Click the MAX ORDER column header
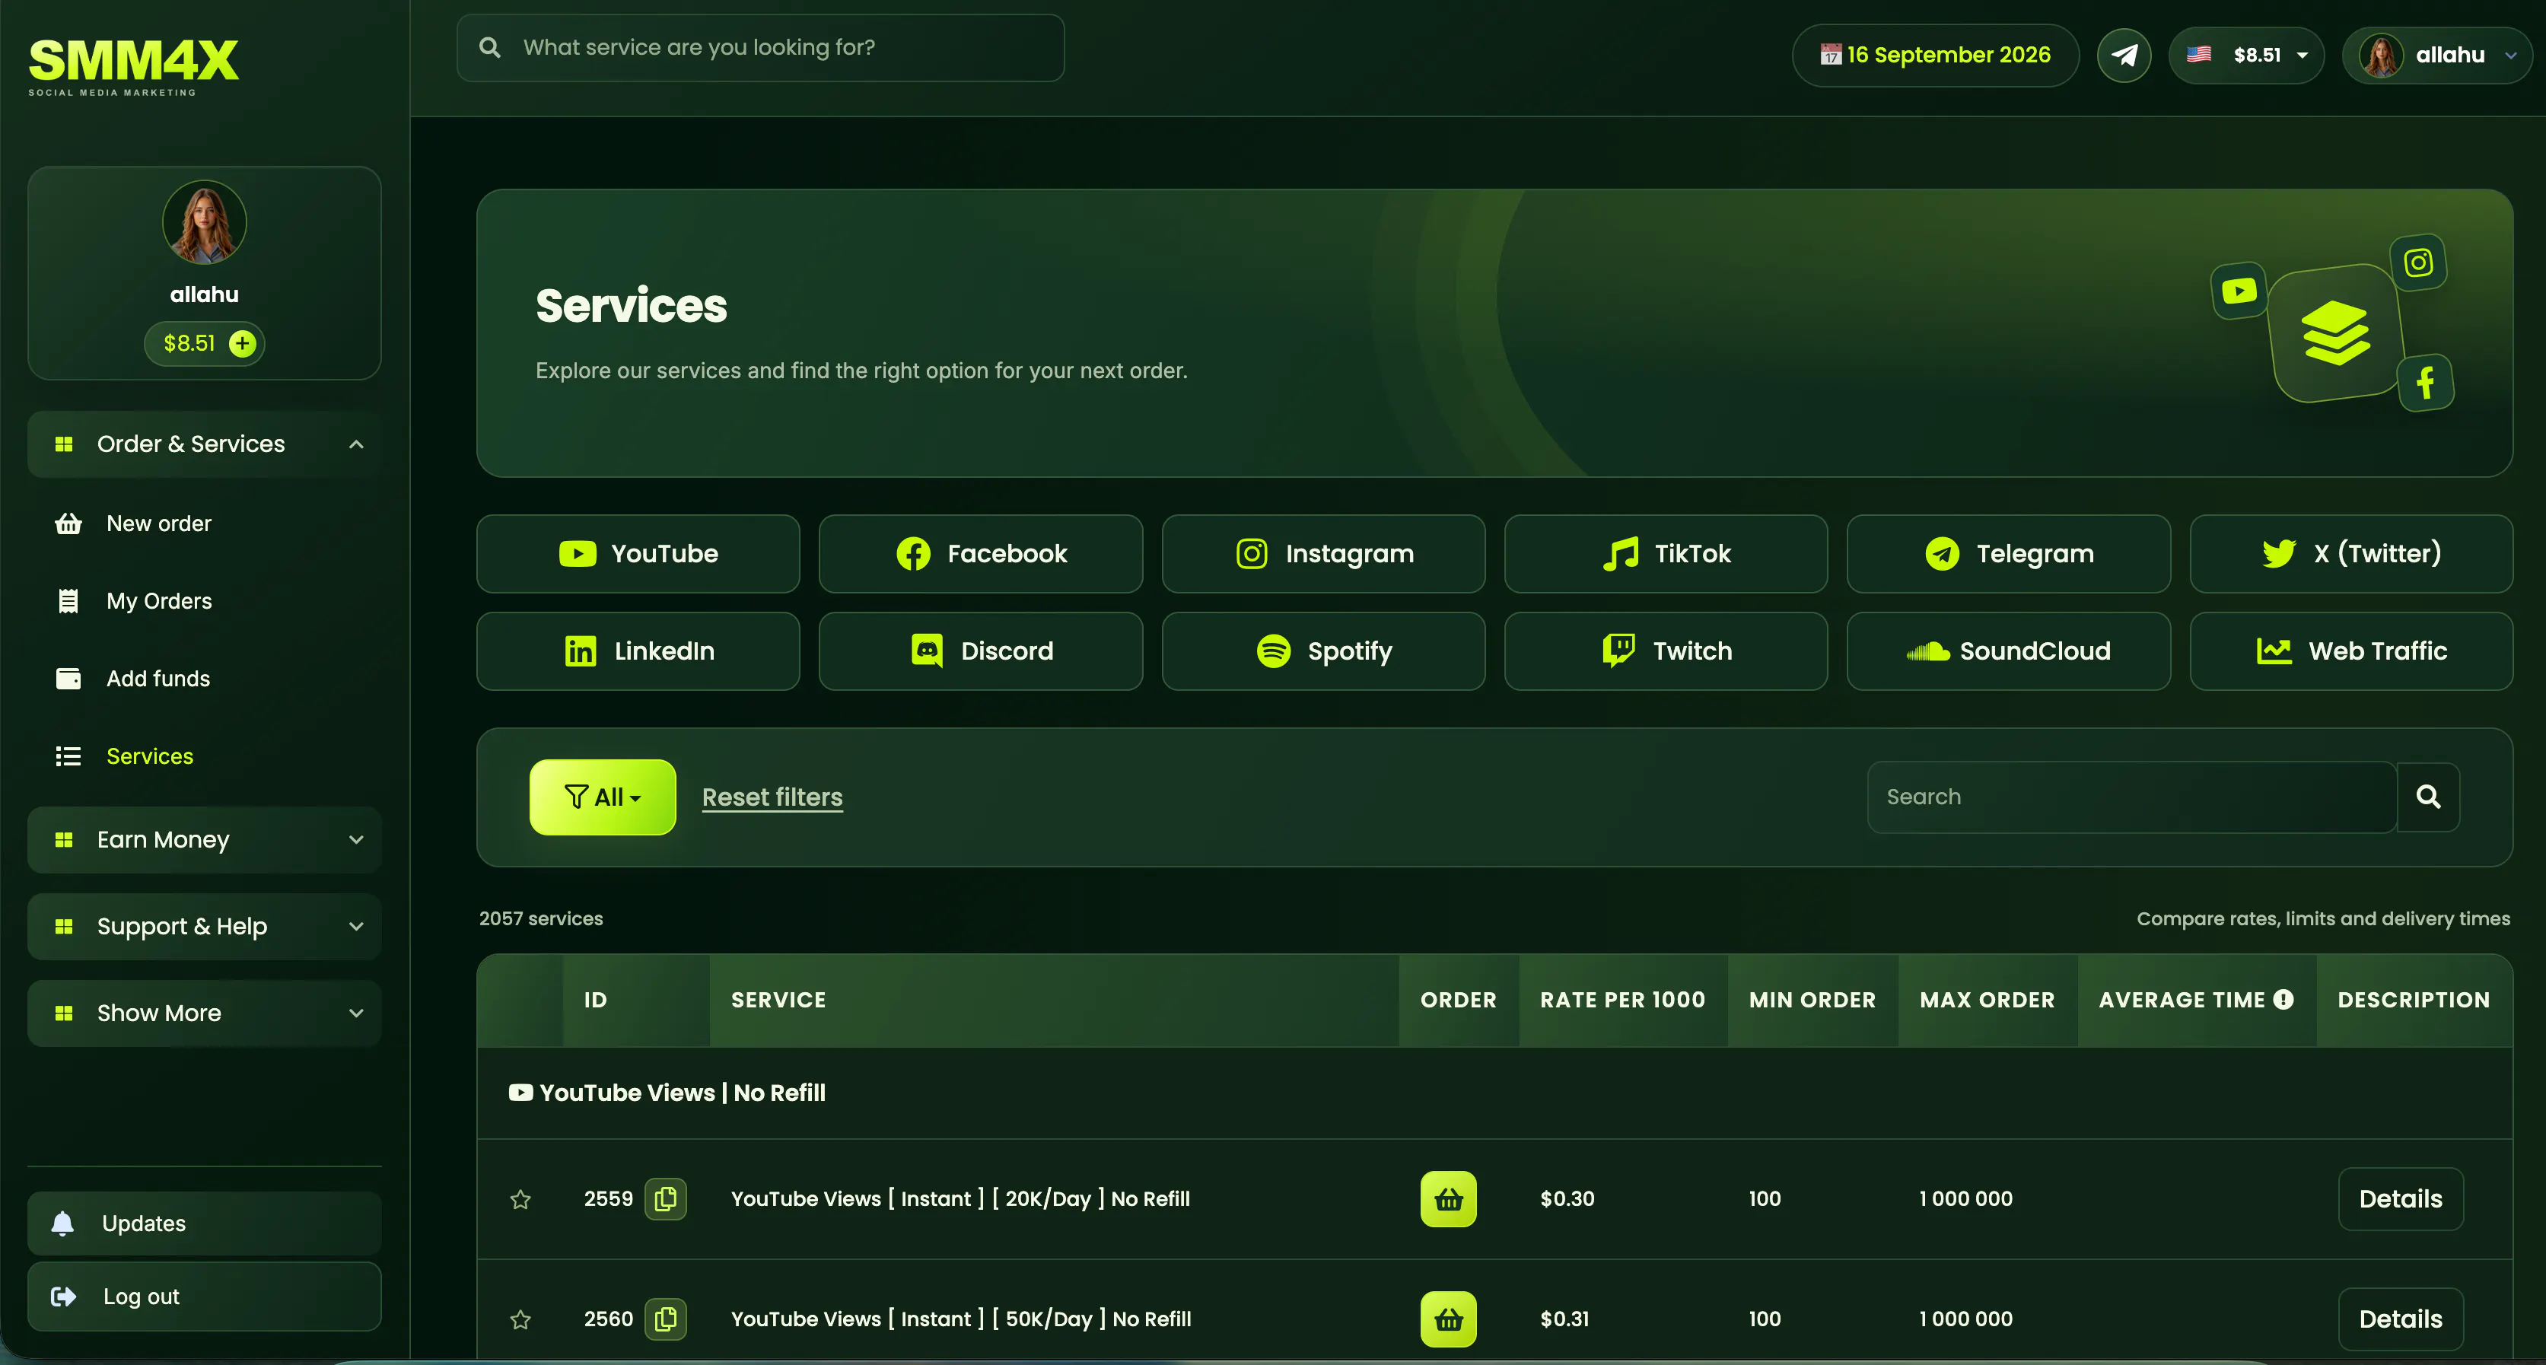Viewport: 2546px width, 1365px height. click(1987, 999)
